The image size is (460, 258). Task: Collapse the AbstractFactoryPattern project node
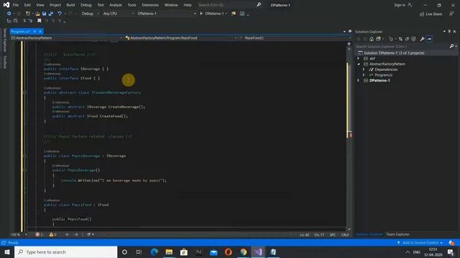pyautogui.click(x=358, y=64)
